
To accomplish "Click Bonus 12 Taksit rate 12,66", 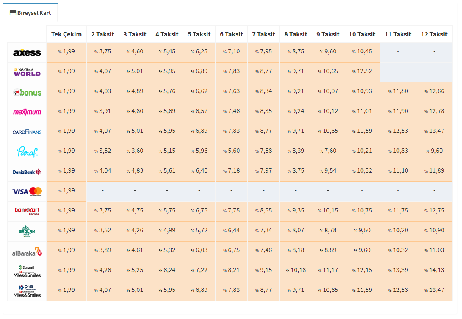I will pos(434,91).
